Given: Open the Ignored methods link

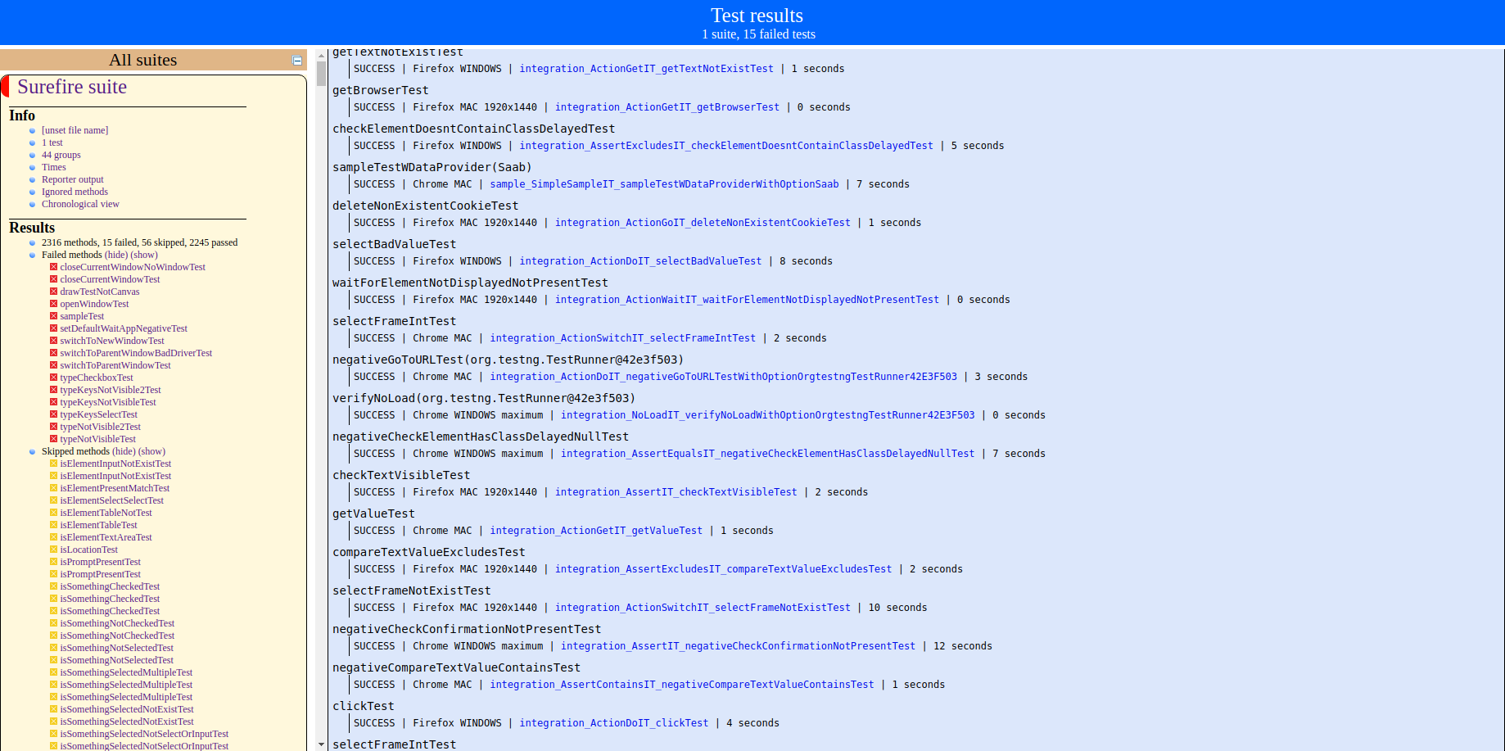Looking at the screenshot, I should [x=75, y=192].
